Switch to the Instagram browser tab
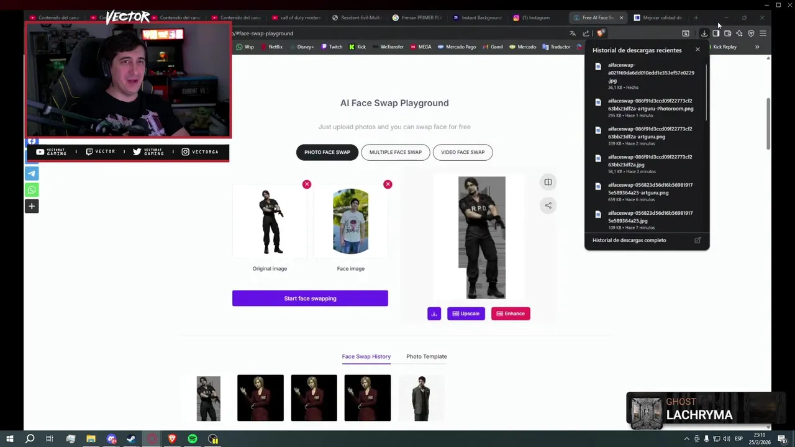 click(535, 17)
